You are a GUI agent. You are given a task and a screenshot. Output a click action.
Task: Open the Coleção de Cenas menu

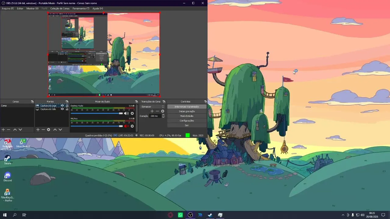60,9
